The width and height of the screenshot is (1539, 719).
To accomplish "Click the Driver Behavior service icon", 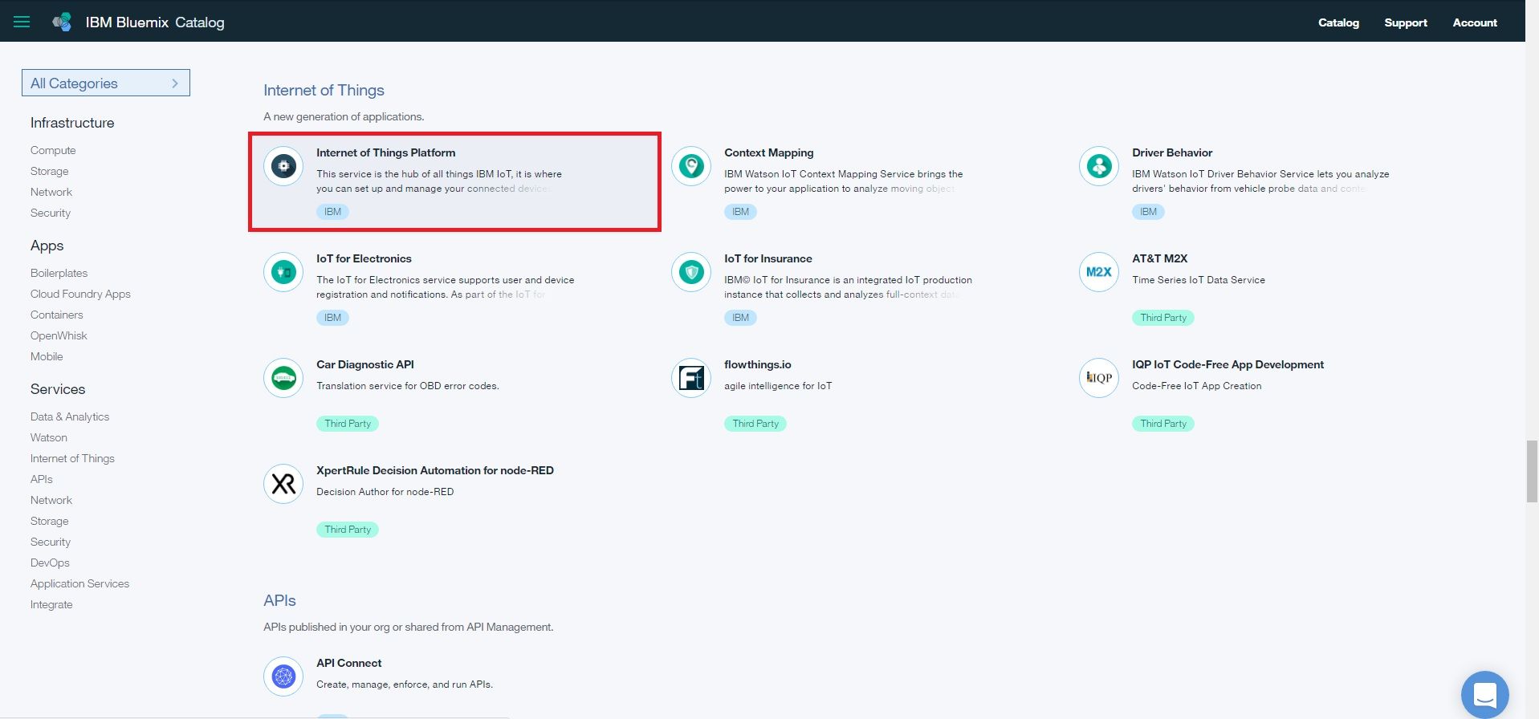I will [x=1099, y=166].
